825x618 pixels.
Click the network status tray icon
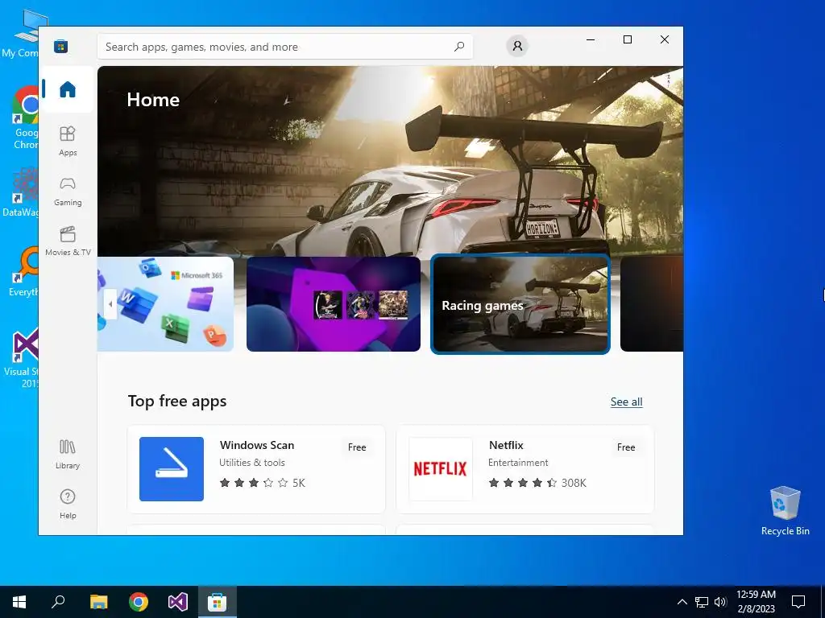tap(702, 602)
